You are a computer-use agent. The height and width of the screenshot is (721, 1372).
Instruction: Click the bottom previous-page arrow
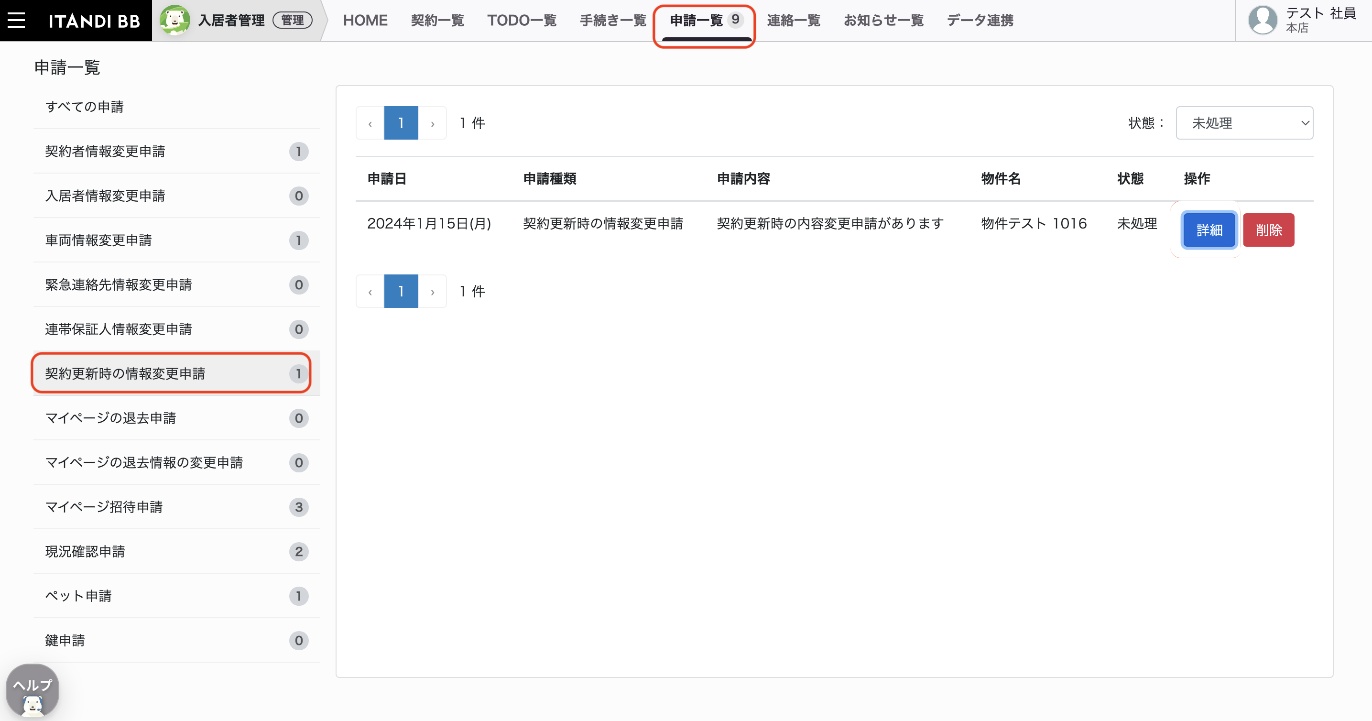click(x=370, y=291)
